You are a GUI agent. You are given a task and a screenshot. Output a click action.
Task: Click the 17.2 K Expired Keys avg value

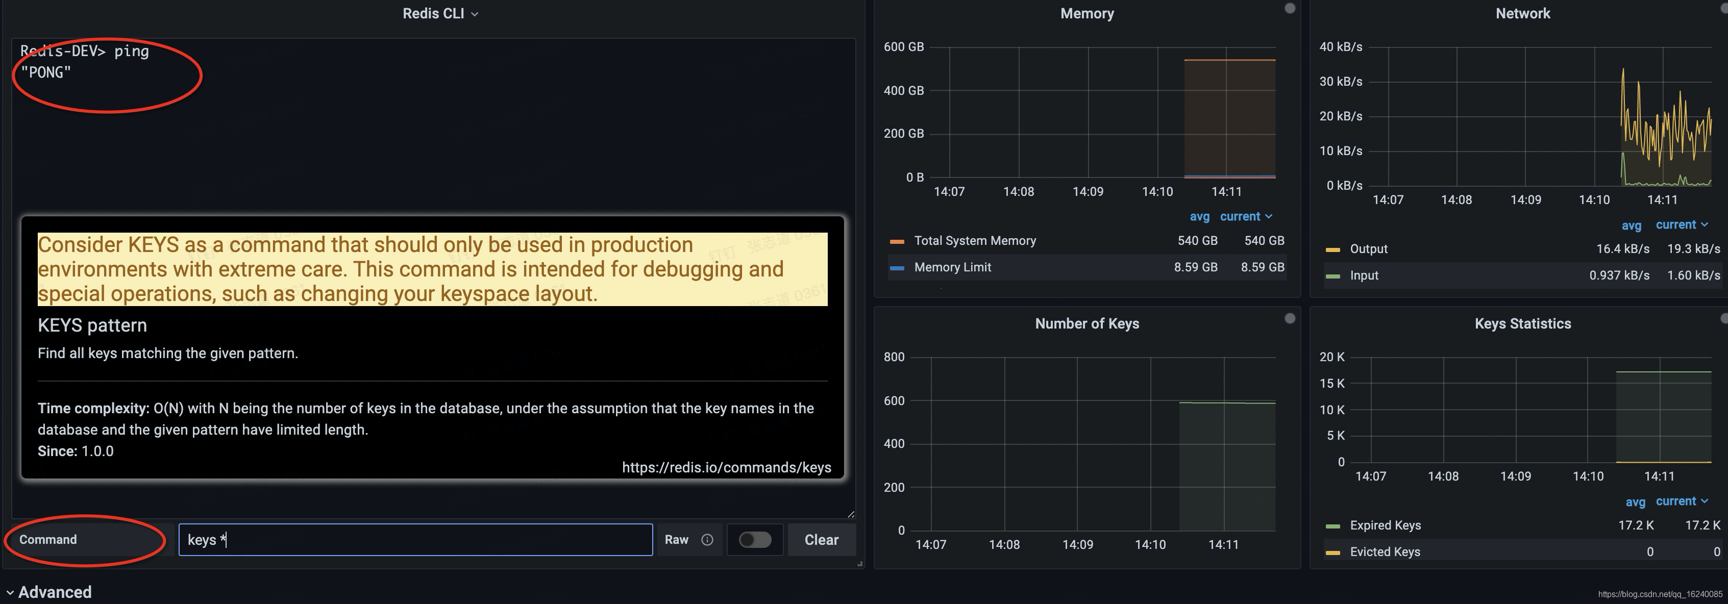coord(1636,525)
